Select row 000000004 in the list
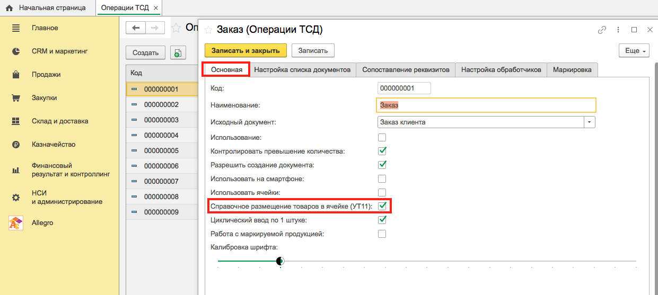658x295 pixels. pyautogui.click(x=162, y=135)
